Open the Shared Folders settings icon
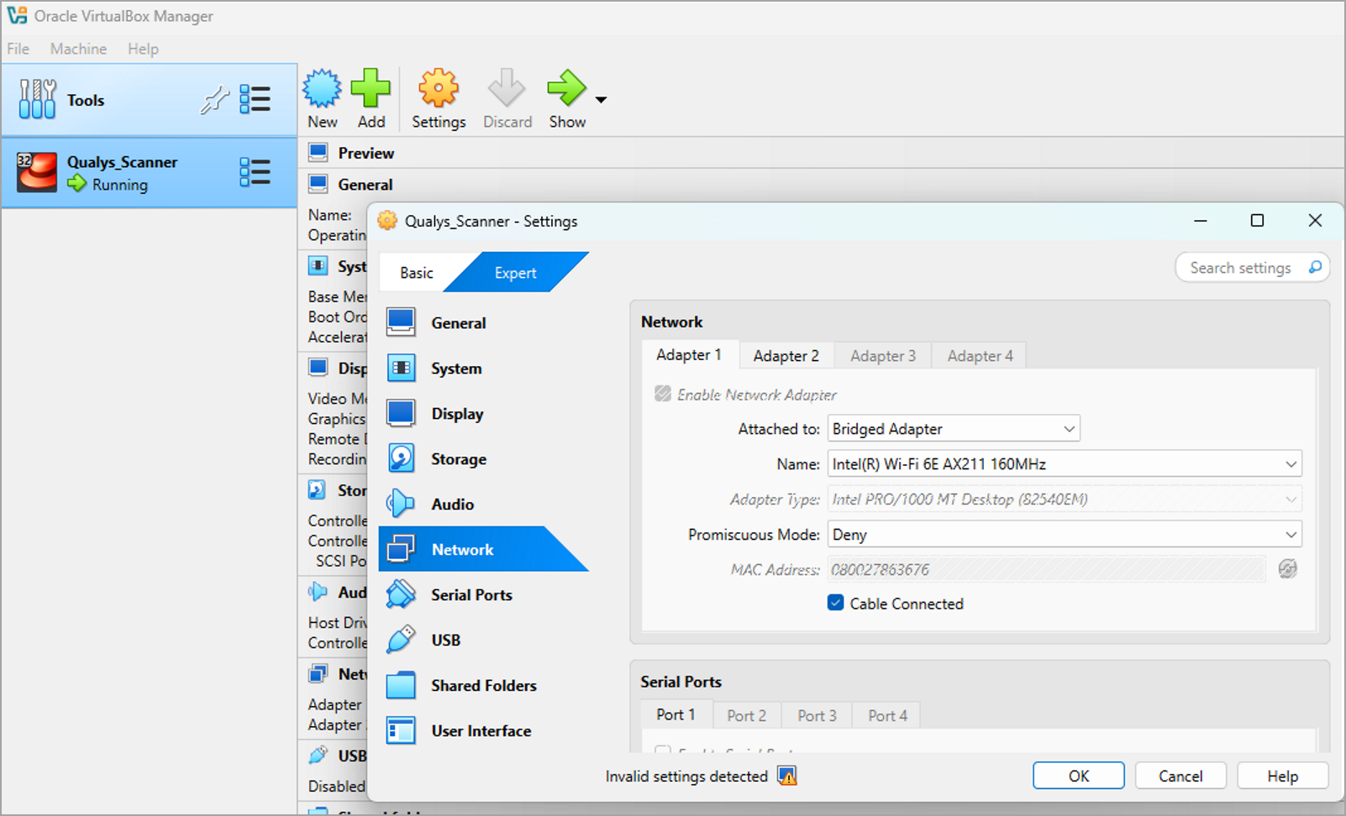Image resolution: width=1346 pixels, height=816 pixels. tap(401, 685)
